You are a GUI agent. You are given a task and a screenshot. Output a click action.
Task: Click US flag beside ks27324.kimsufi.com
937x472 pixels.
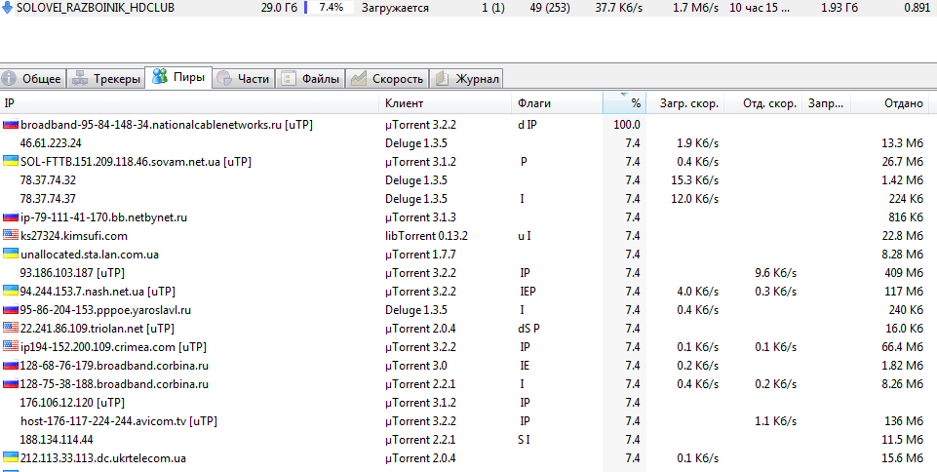point(11,235)
